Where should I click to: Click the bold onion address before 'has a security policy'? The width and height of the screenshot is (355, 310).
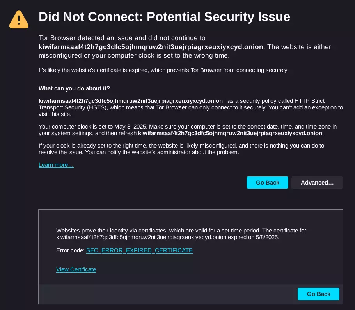pyautogui.click(x=131, y=101)
